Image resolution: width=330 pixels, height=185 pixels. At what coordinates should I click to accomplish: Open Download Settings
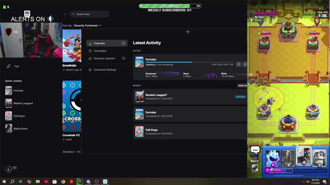(102, 70)
